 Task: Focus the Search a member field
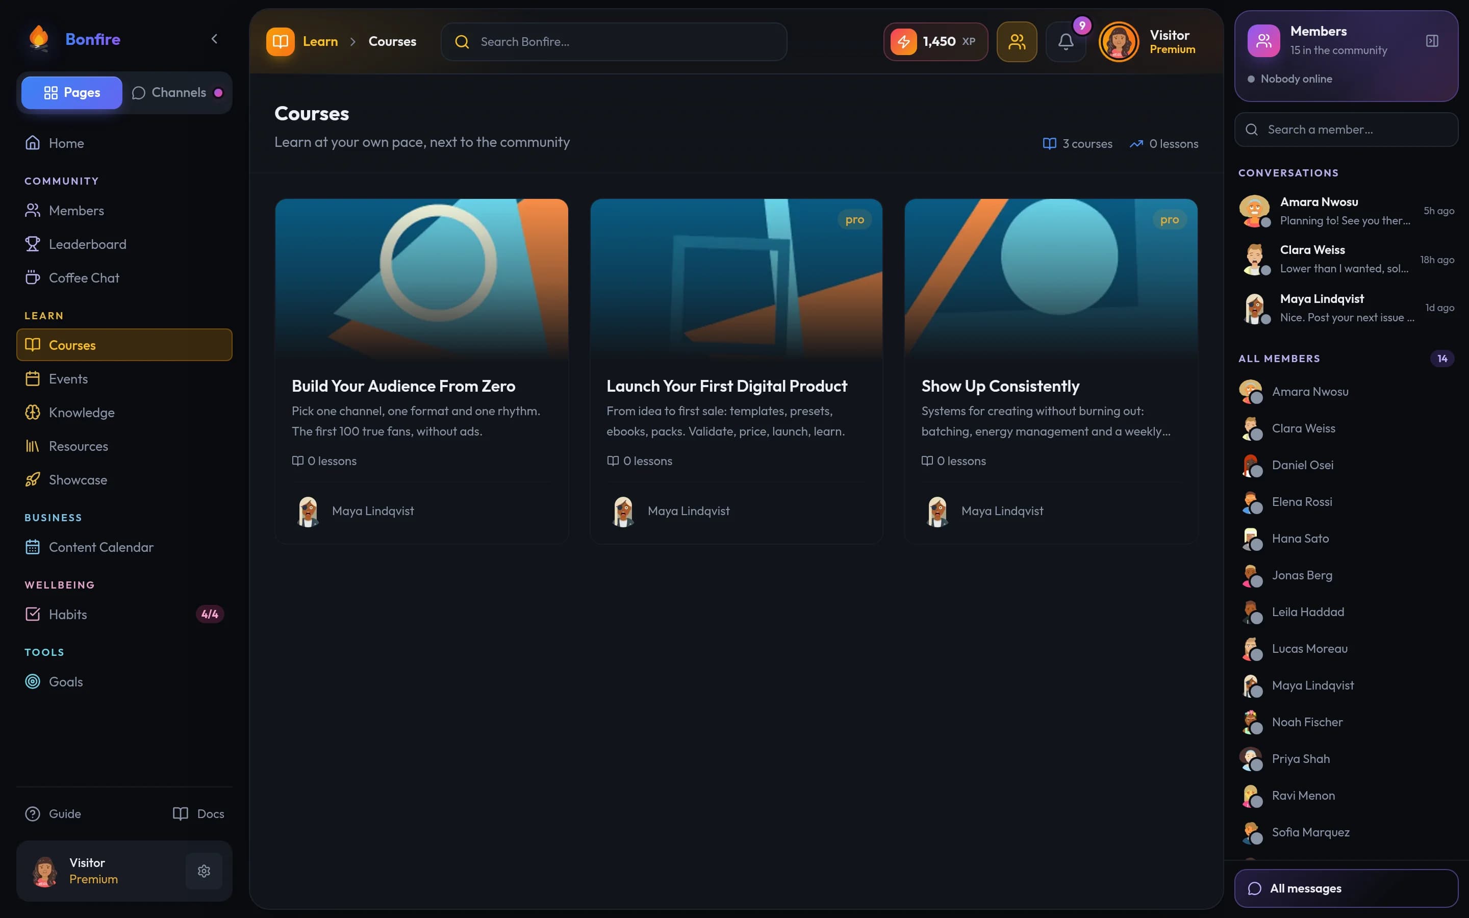pyautogui.click(x=1346, y=130)
